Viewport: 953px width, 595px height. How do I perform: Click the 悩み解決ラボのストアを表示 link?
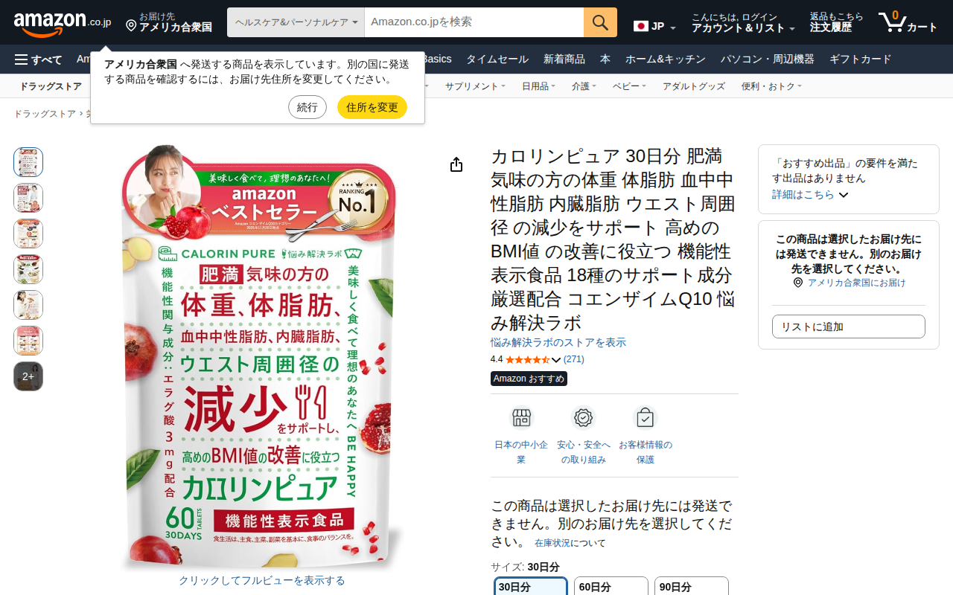(x=558, y=342)
